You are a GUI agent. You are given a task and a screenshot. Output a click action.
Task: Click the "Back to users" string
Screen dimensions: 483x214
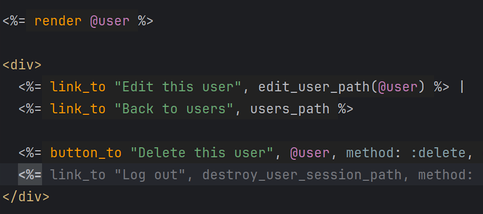174,109
